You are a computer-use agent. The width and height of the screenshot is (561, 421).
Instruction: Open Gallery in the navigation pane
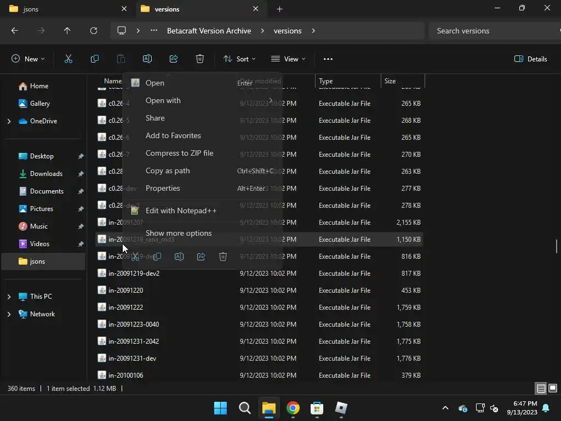[x=39, y=104]
